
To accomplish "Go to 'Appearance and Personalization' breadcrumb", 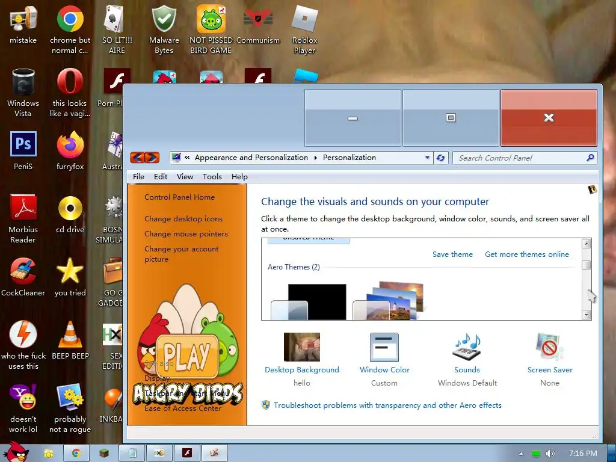I will click(x=251, y=158).
